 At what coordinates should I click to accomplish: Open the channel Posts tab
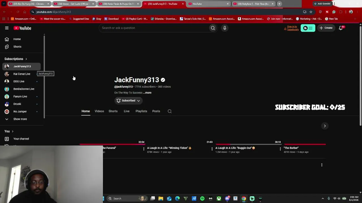click(156, 111)
